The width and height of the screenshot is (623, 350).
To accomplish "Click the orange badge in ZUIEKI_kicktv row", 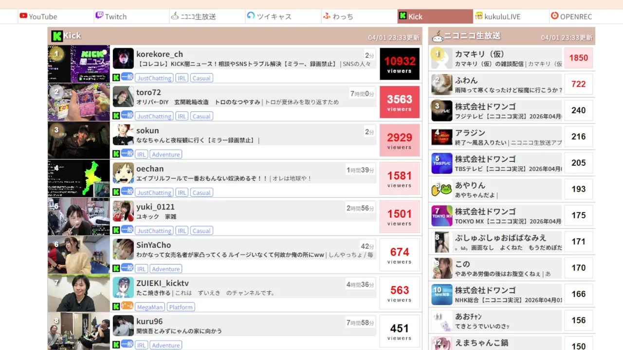I will 127,306.
